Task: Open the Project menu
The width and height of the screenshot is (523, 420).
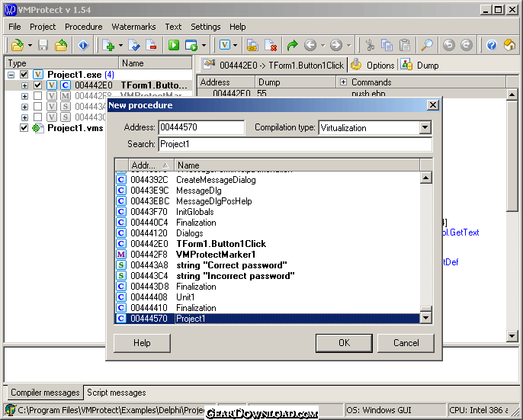Action: [x=43, y=27]
